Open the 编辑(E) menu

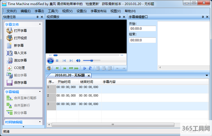tap(25, 11)
